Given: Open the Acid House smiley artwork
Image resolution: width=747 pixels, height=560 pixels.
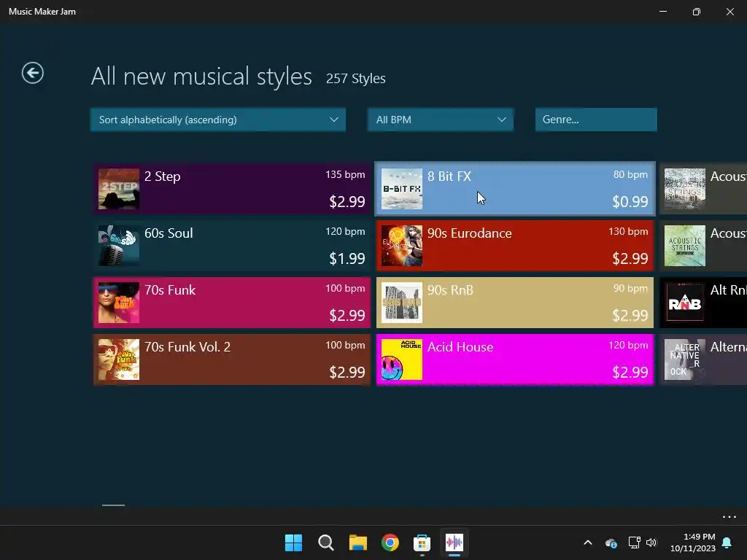Looking at the screenshot, I should point(402,359).
